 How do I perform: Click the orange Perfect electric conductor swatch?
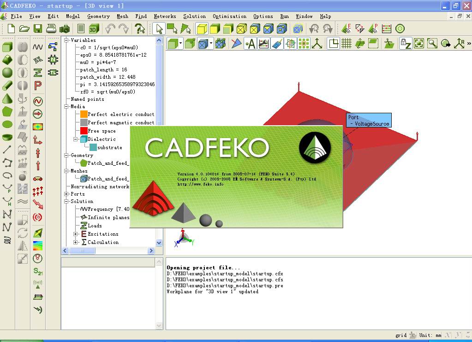pyautogui.click(x=84, y=114)
